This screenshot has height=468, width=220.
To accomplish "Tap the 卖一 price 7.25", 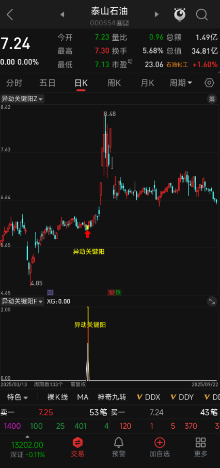I will tap(46, 412).
